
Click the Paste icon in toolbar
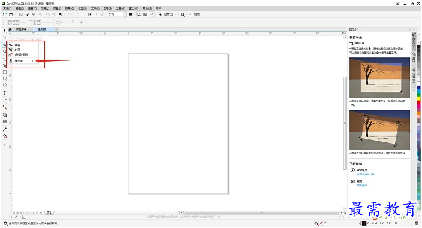click(61, 14)
